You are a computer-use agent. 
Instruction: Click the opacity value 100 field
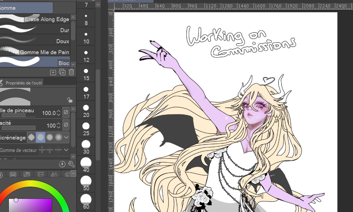coord(51,126)
